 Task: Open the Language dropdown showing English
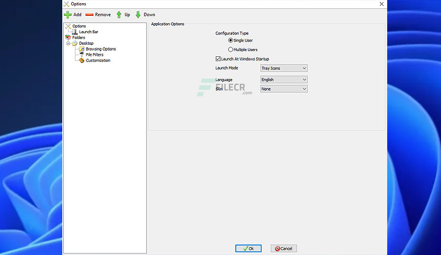[x=284, y=80]
